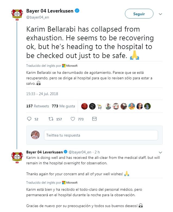This screenshot has height=212, width=173.
Task: Open the 2 h timestamp on the reply tweet
Action: [x=97, y=152]
